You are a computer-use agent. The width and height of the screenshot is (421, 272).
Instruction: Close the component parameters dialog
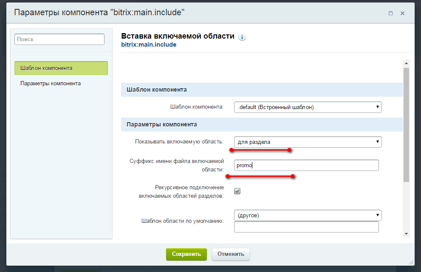[x=403, y=13]
